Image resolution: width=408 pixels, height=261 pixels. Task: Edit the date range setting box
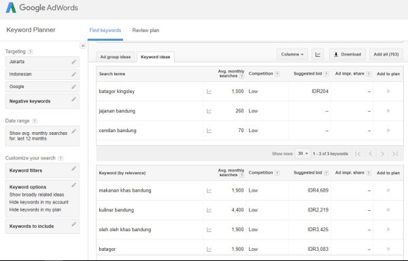coord(42,136)
